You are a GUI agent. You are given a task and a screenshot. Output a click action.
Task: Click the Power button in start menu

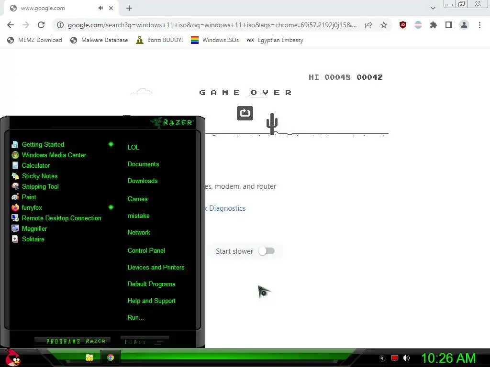click(145, 341)
